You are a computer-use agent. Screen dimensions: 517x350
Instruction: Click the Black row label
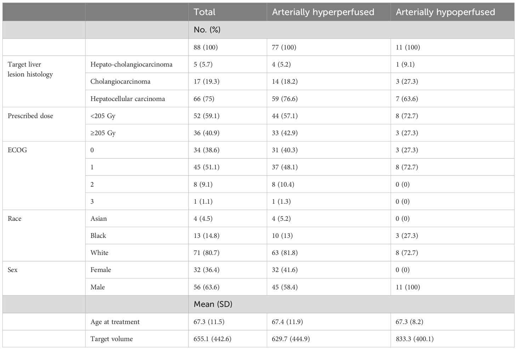(x=98, y=236)
